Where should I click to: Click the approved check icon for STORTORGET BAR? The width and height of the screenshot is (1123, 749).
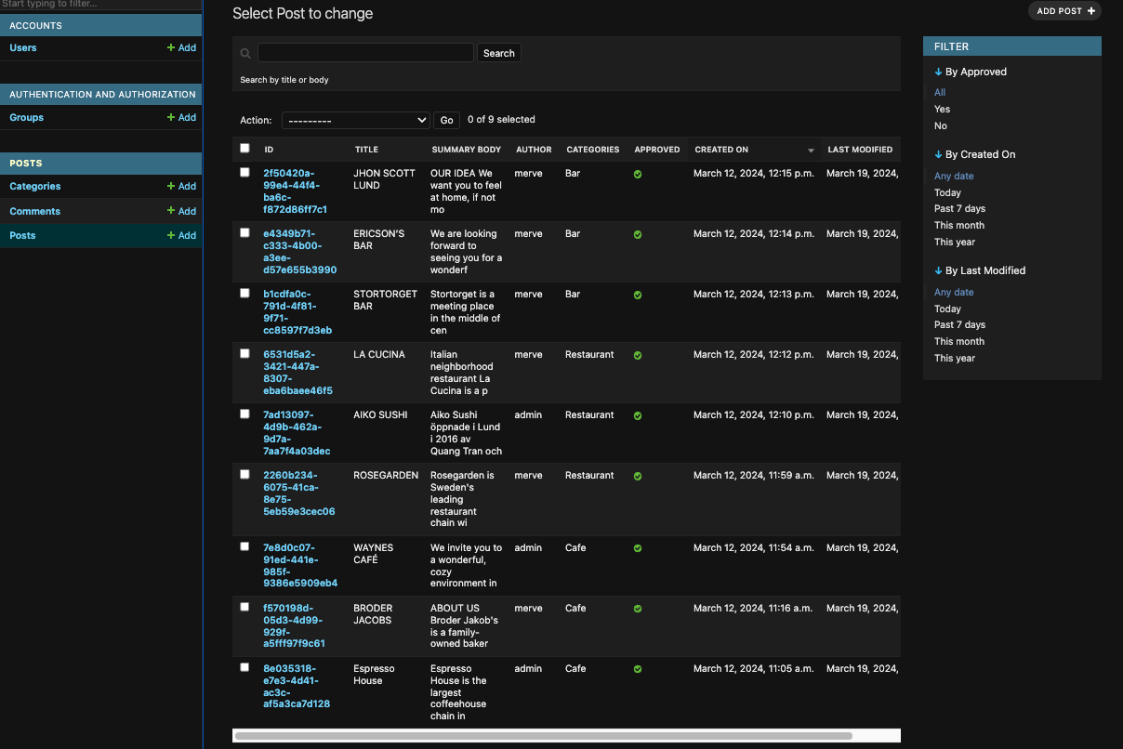(x=638, y=295)
